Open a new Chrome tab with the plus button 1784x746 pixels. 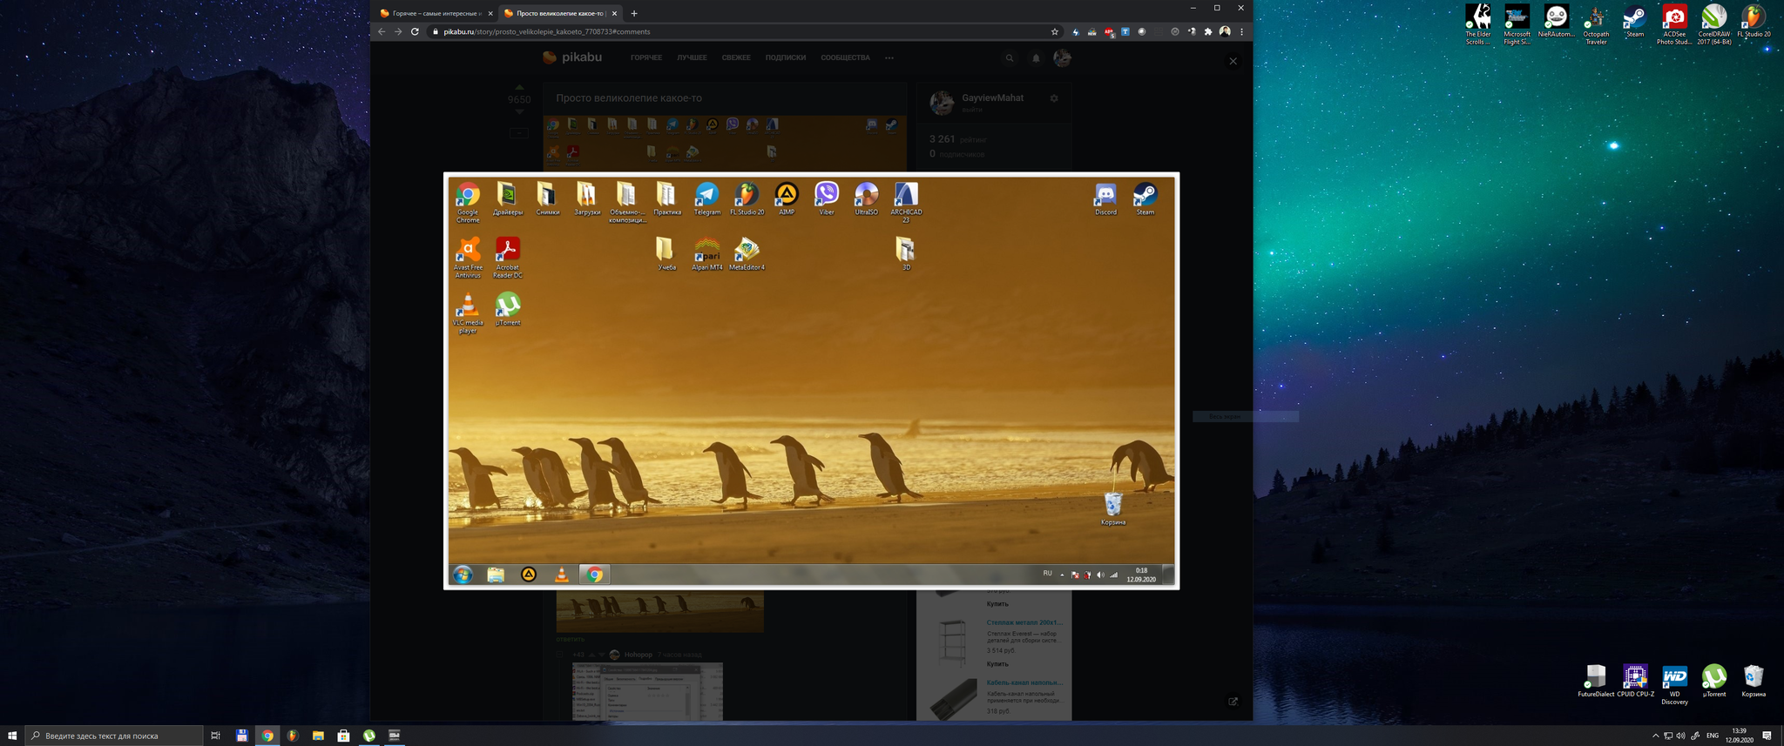634,14
